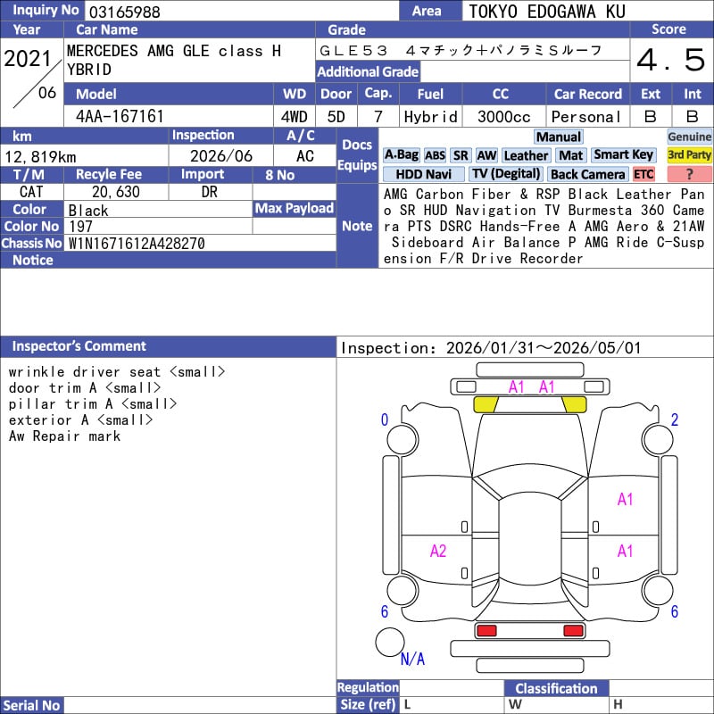Click the SR sunroof badge
The height and width of the screenshot is (714, 714).
461,155
